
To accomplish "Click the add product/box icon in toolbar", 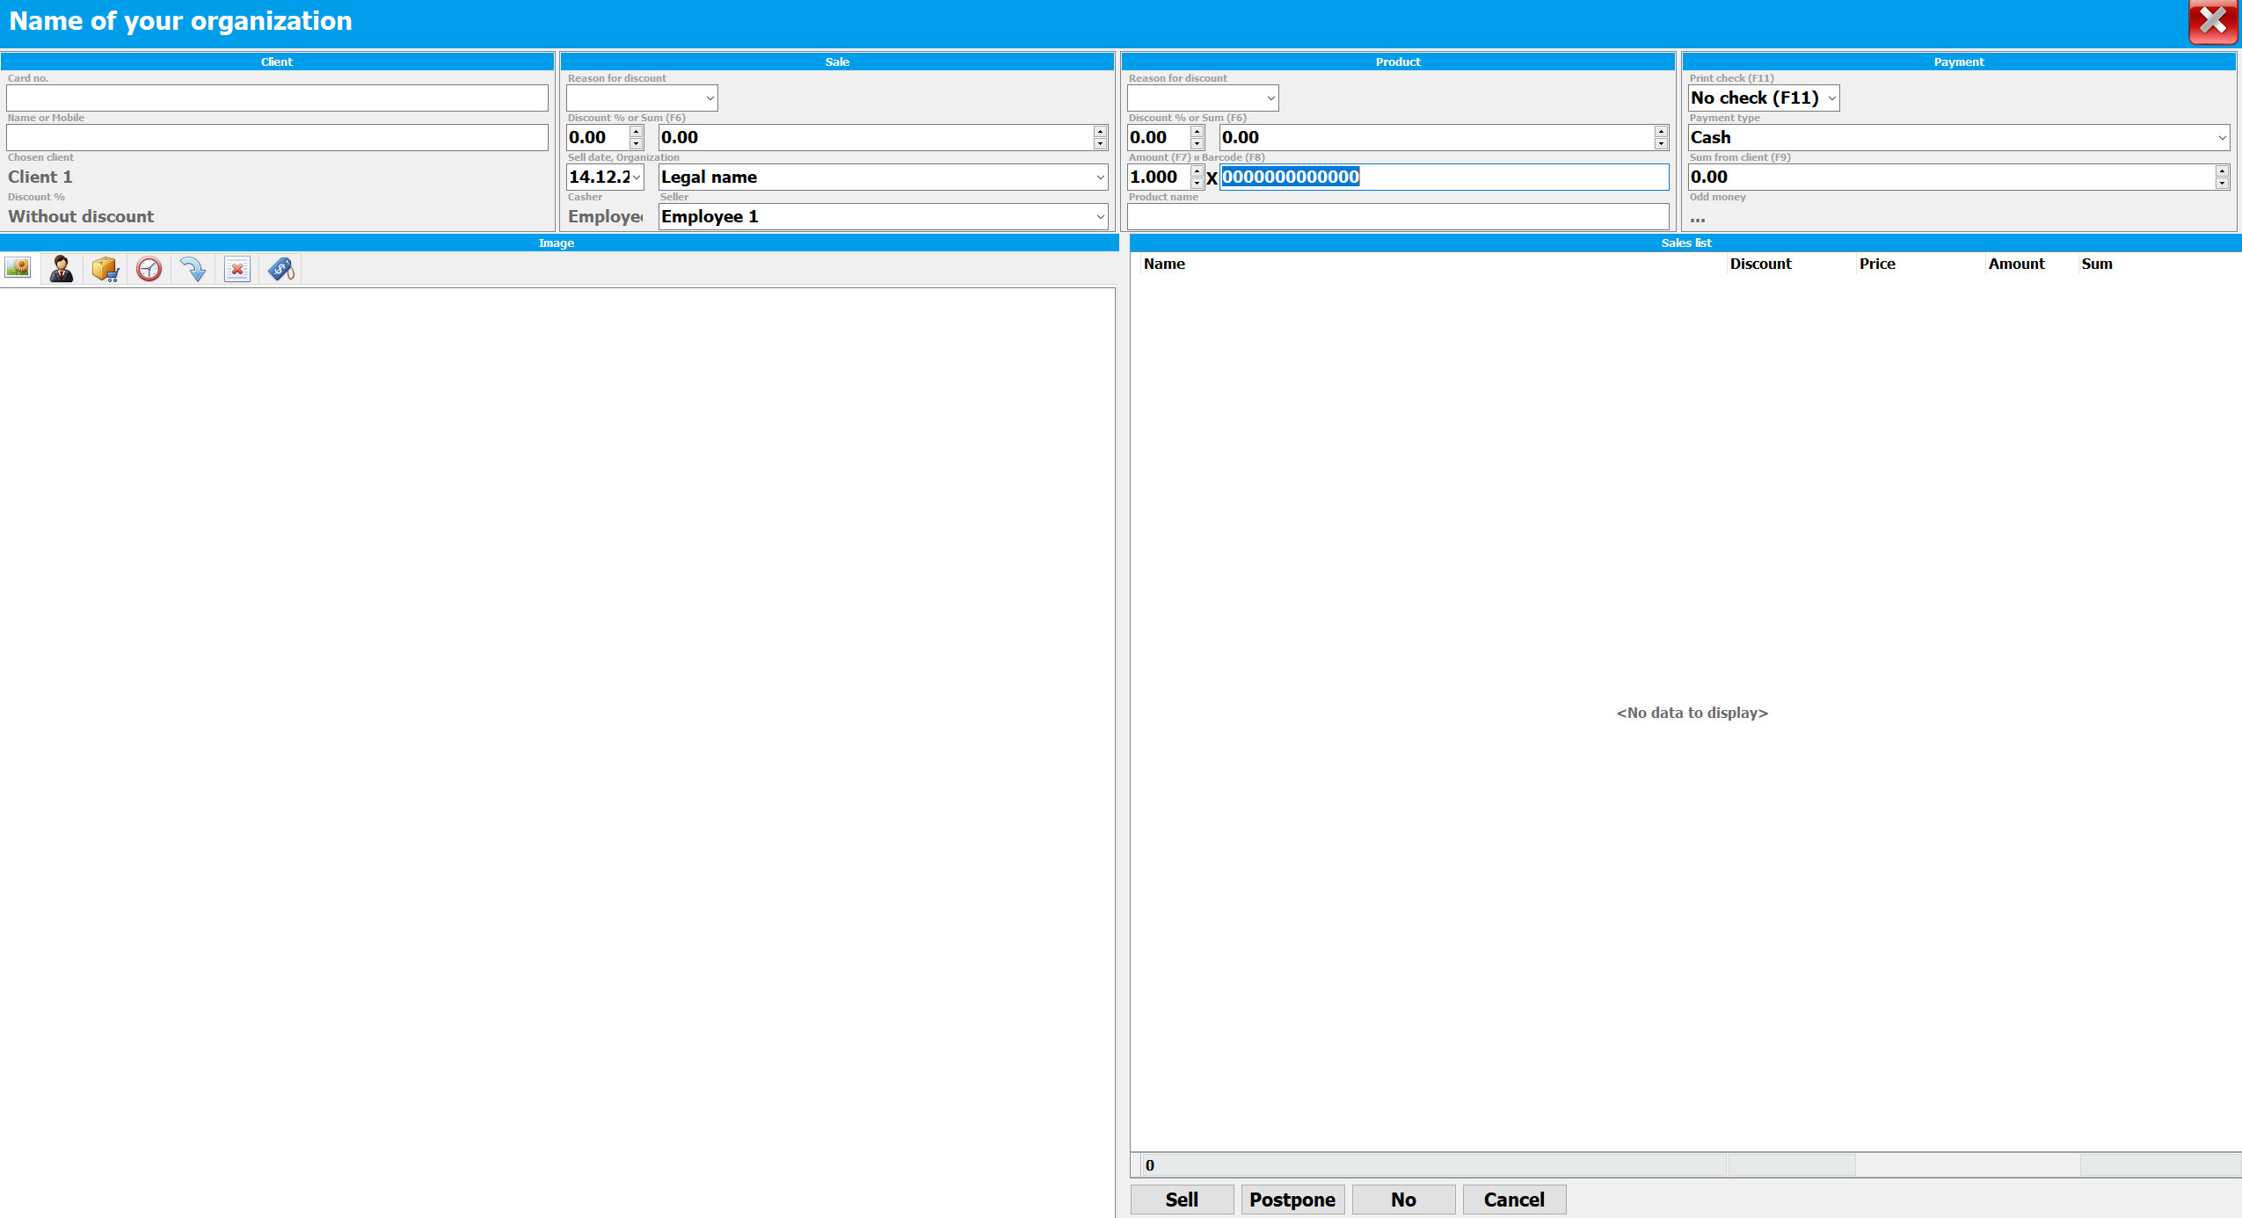I will pyautogui.click(x=104, y=269).
